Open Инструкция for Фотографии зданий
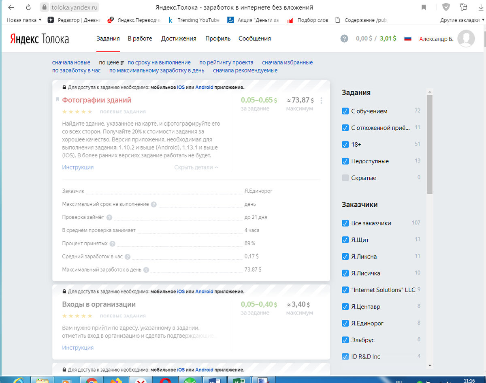 78,167
